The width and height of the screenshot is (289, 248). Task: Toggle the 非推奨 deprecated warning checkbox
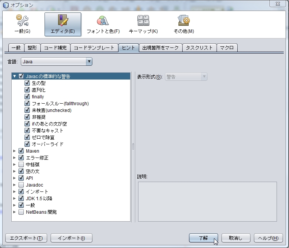[27, 117]
